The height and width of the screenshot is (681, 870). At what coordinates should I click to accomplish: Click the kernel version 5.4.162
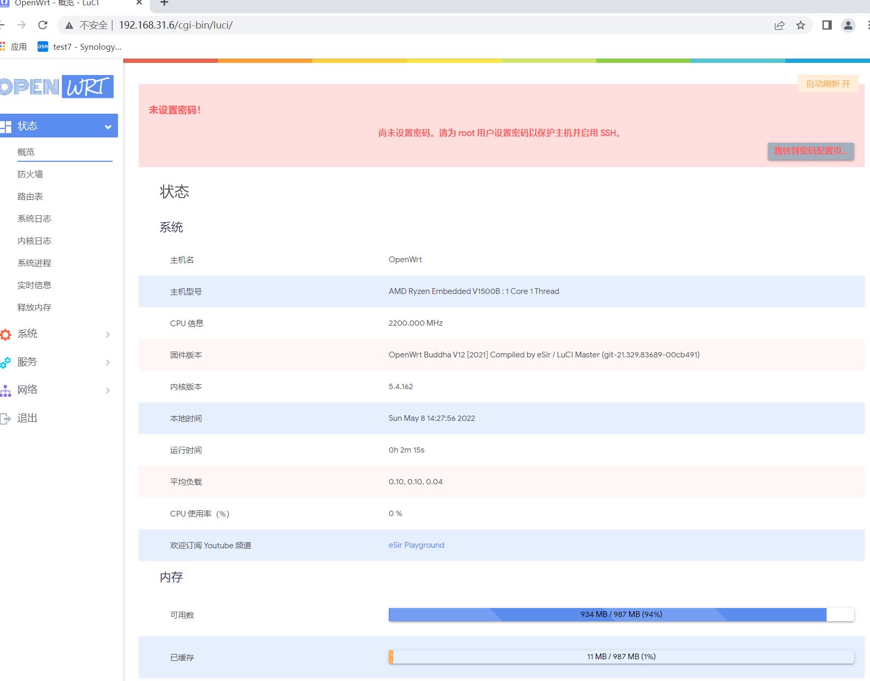[x=401, y=386]
